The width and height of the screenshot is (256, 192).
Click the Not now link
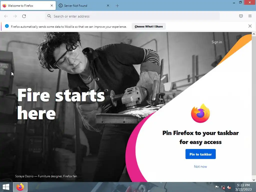(x=200, y=166)
